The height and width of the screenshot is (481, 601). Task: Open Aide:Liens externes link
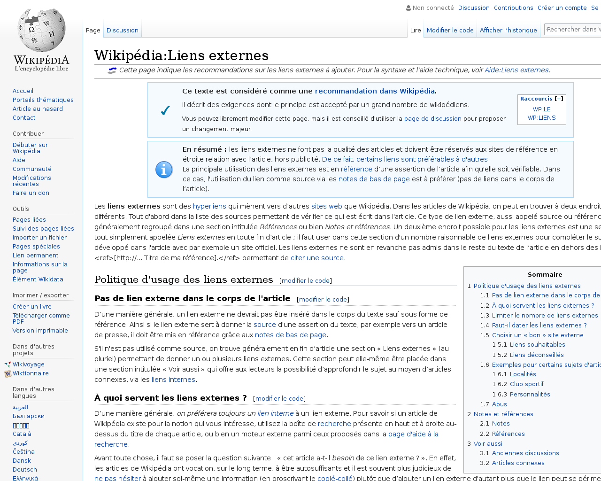(516, 70)
